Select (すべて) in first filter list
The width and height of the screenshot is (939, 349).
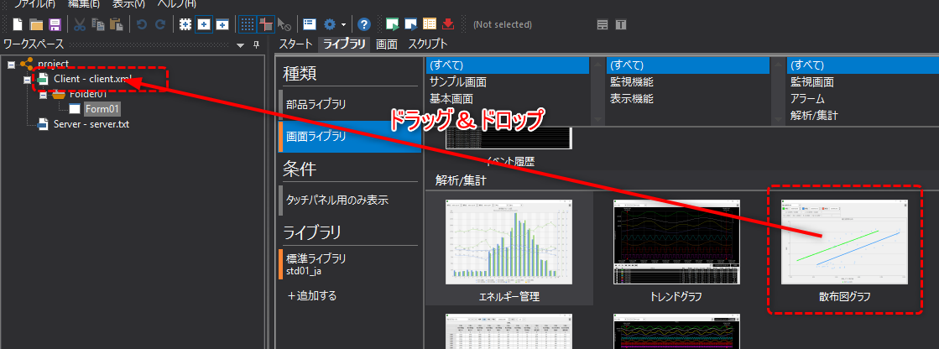click(507, 65)
